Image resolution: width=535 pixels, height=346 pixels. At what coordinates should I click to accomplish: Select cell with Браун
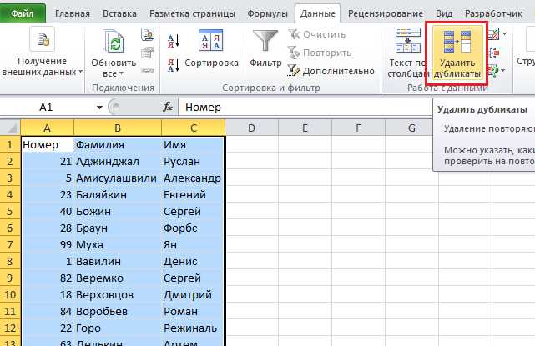coord(118,228)
